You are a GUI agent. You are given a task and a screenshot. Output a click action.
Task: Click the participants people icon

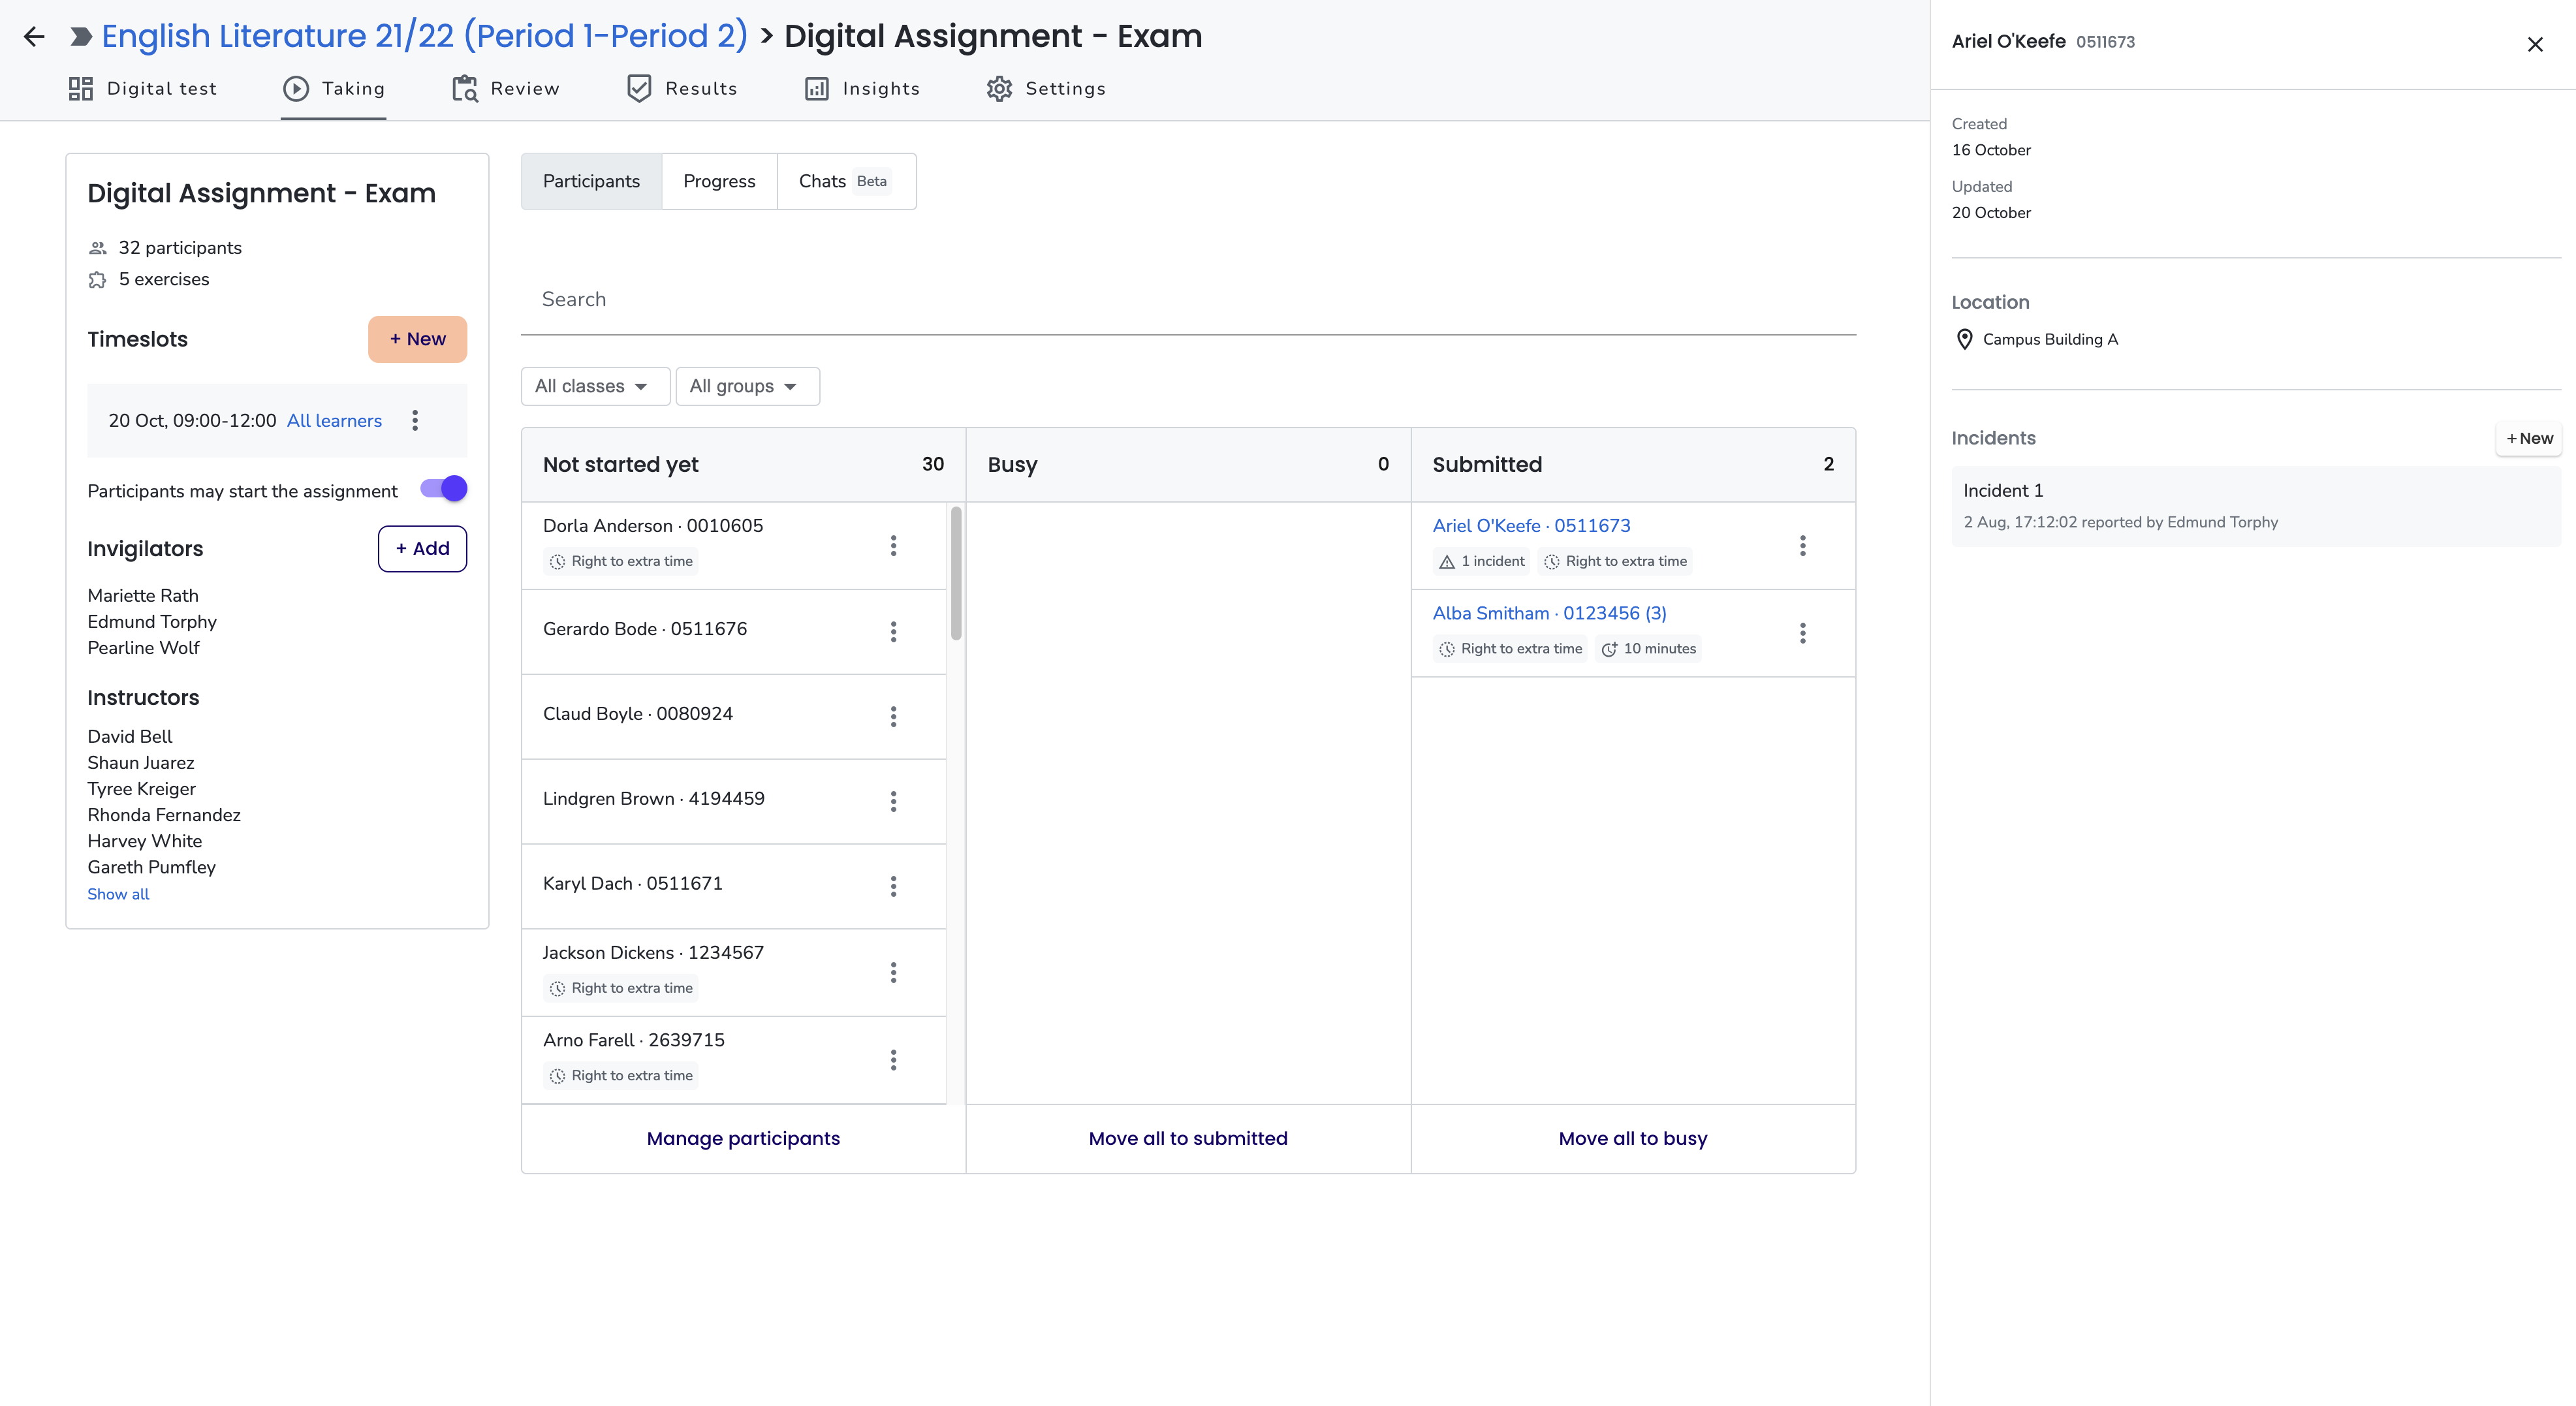(97, 248)
